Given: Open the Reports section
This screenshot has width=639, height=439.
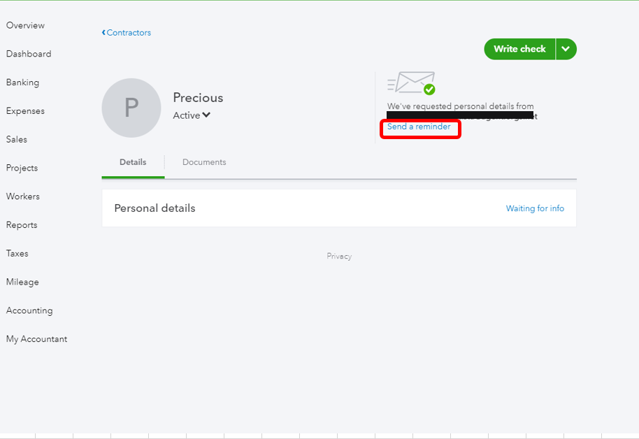Looking at the screenshot, I should (22, 225).
